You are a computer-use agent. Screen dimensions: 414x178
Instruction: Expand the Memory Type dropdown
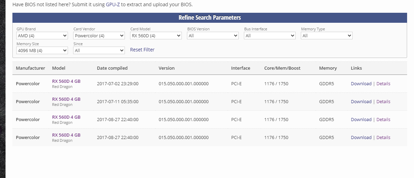tap(327, 36)
